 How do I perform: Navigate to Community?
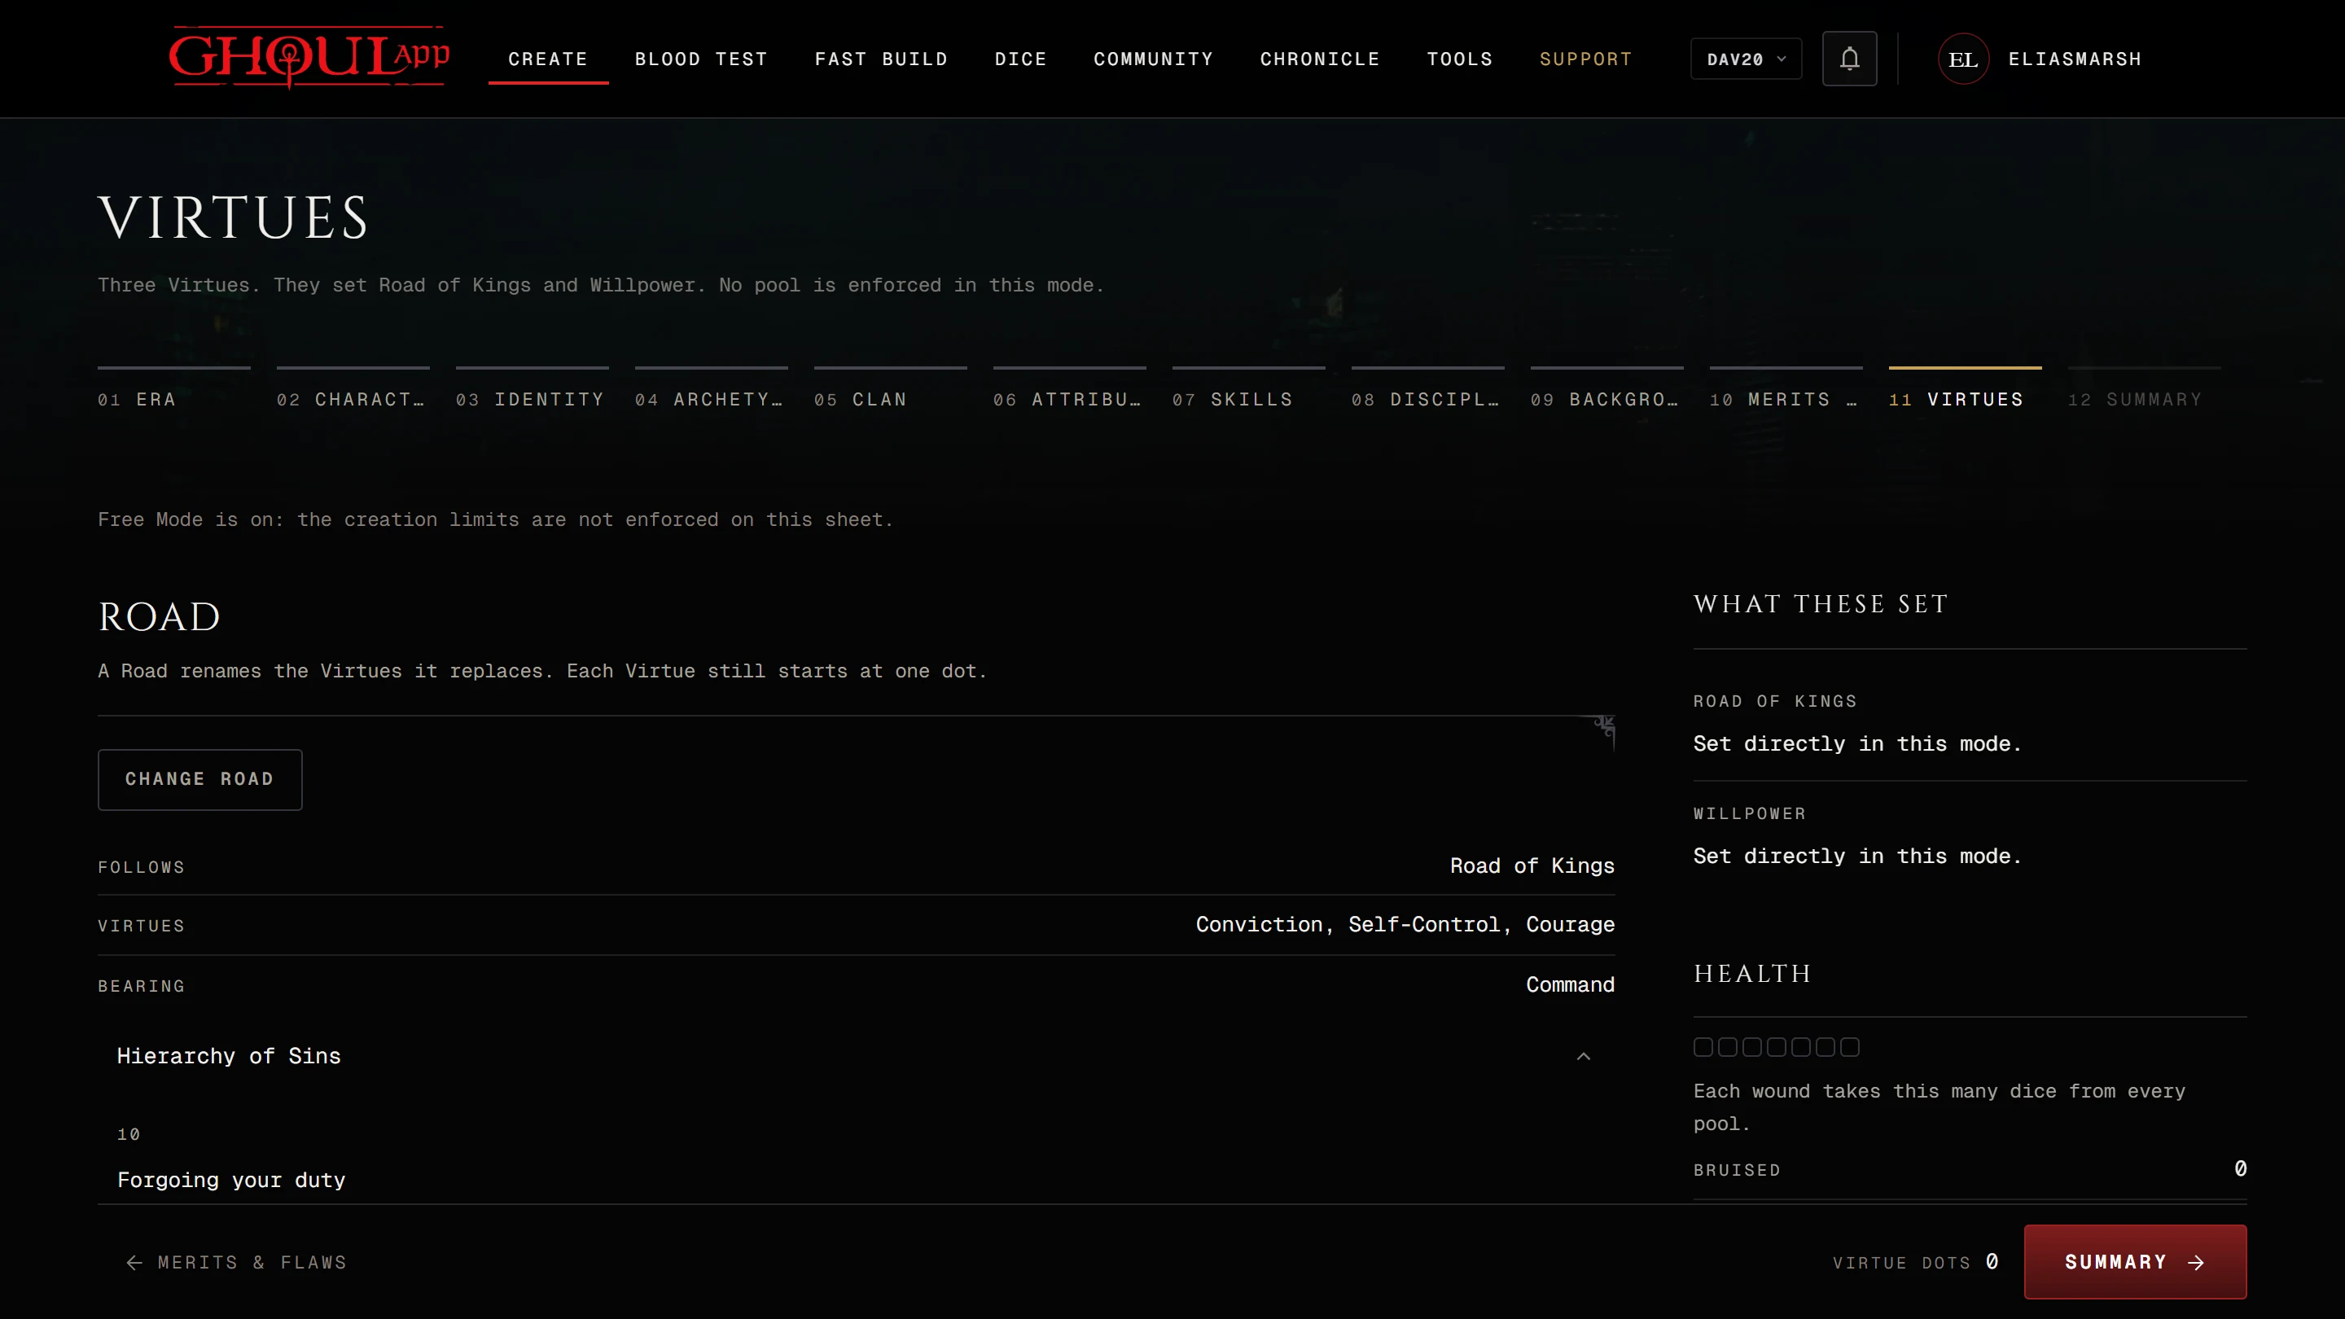[1154, 59]
